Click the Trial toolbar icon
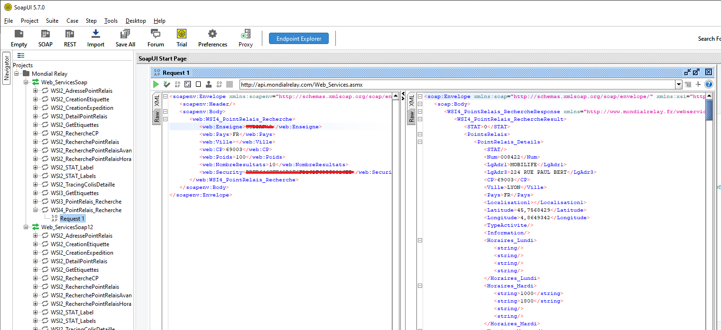This screenshot has width=721, height=330. (182, 38)
